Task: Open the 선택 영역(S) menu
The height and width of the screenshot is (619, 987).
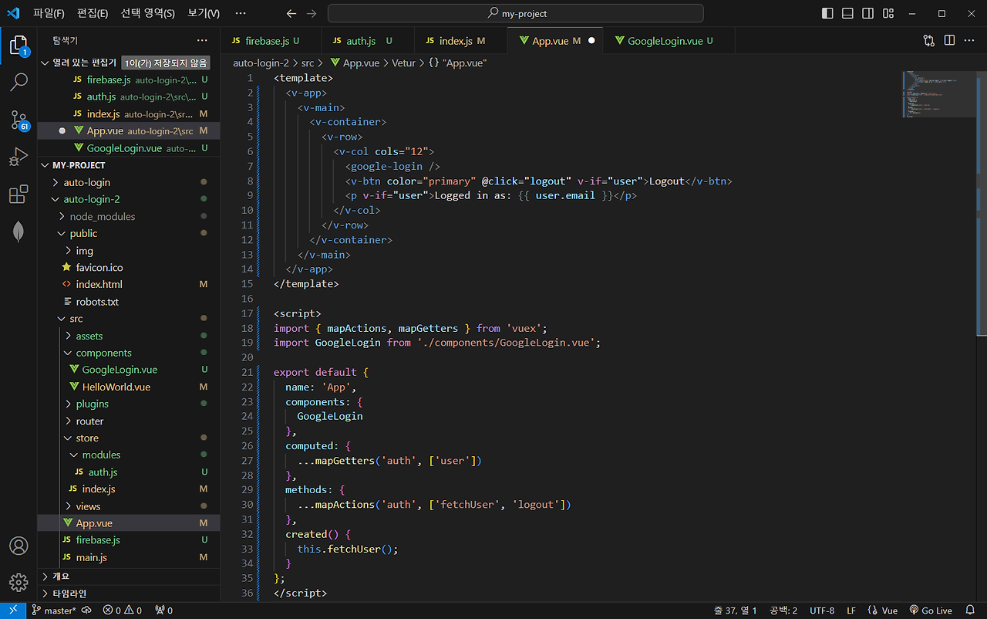Action: [148, 13]
